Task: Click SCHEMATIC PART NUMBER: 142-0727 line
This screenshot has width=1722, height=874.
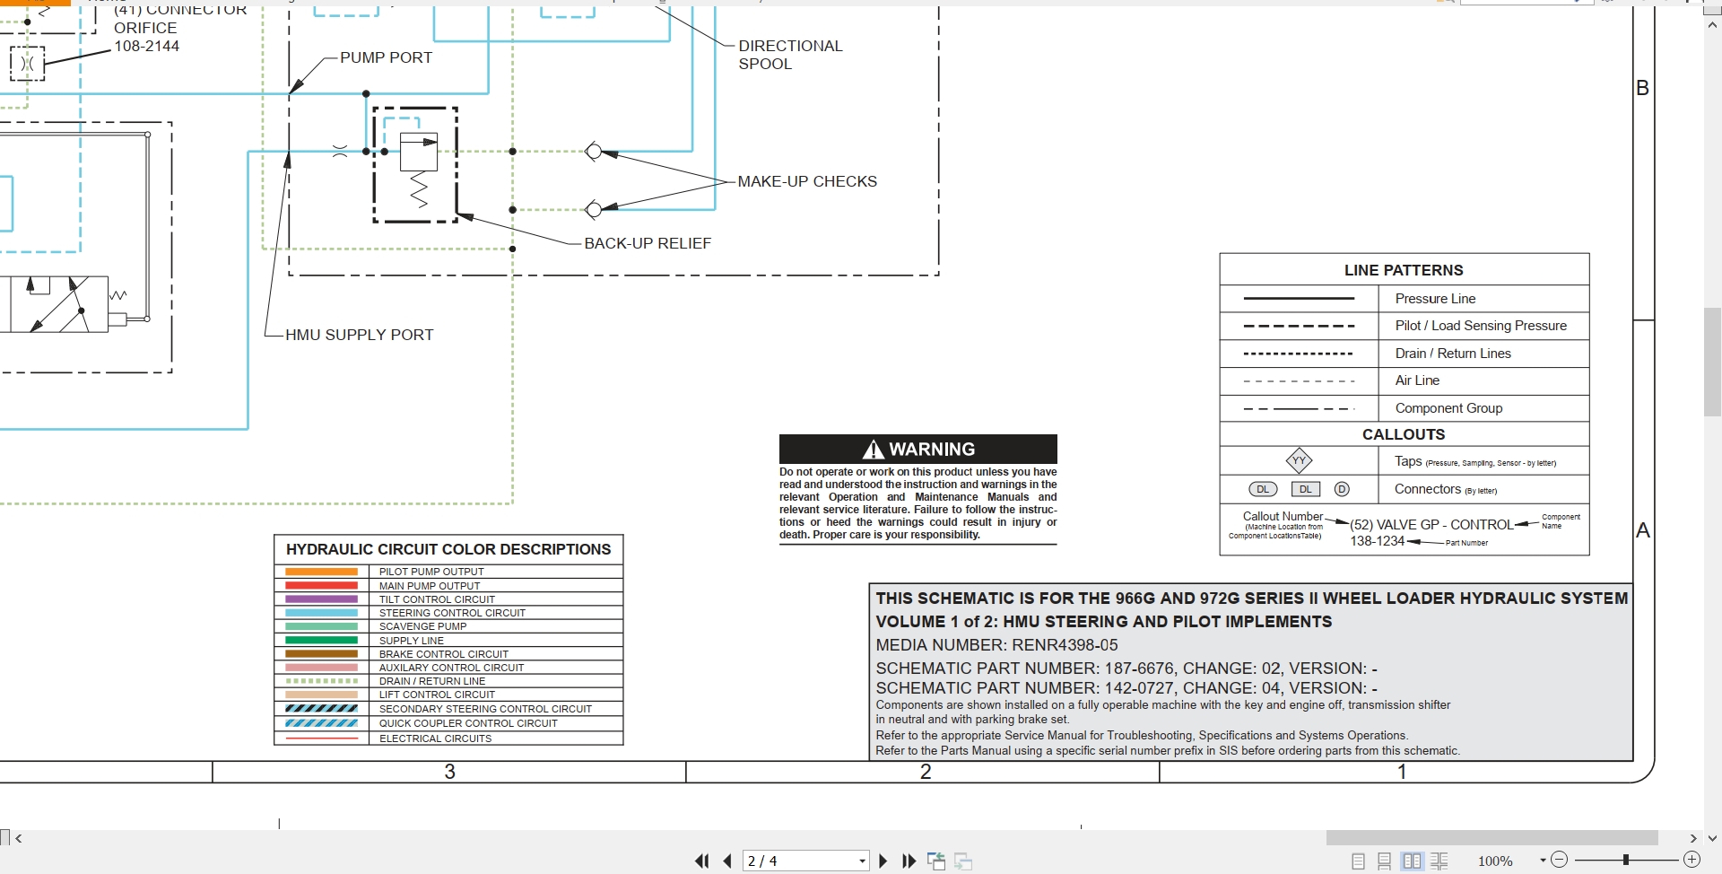Action: coord(1126,688)
